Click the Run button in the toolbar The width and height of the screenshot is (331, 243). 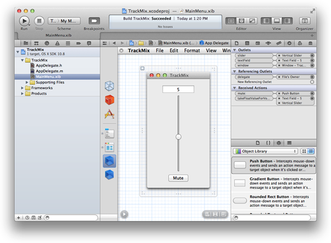point(24,20)
